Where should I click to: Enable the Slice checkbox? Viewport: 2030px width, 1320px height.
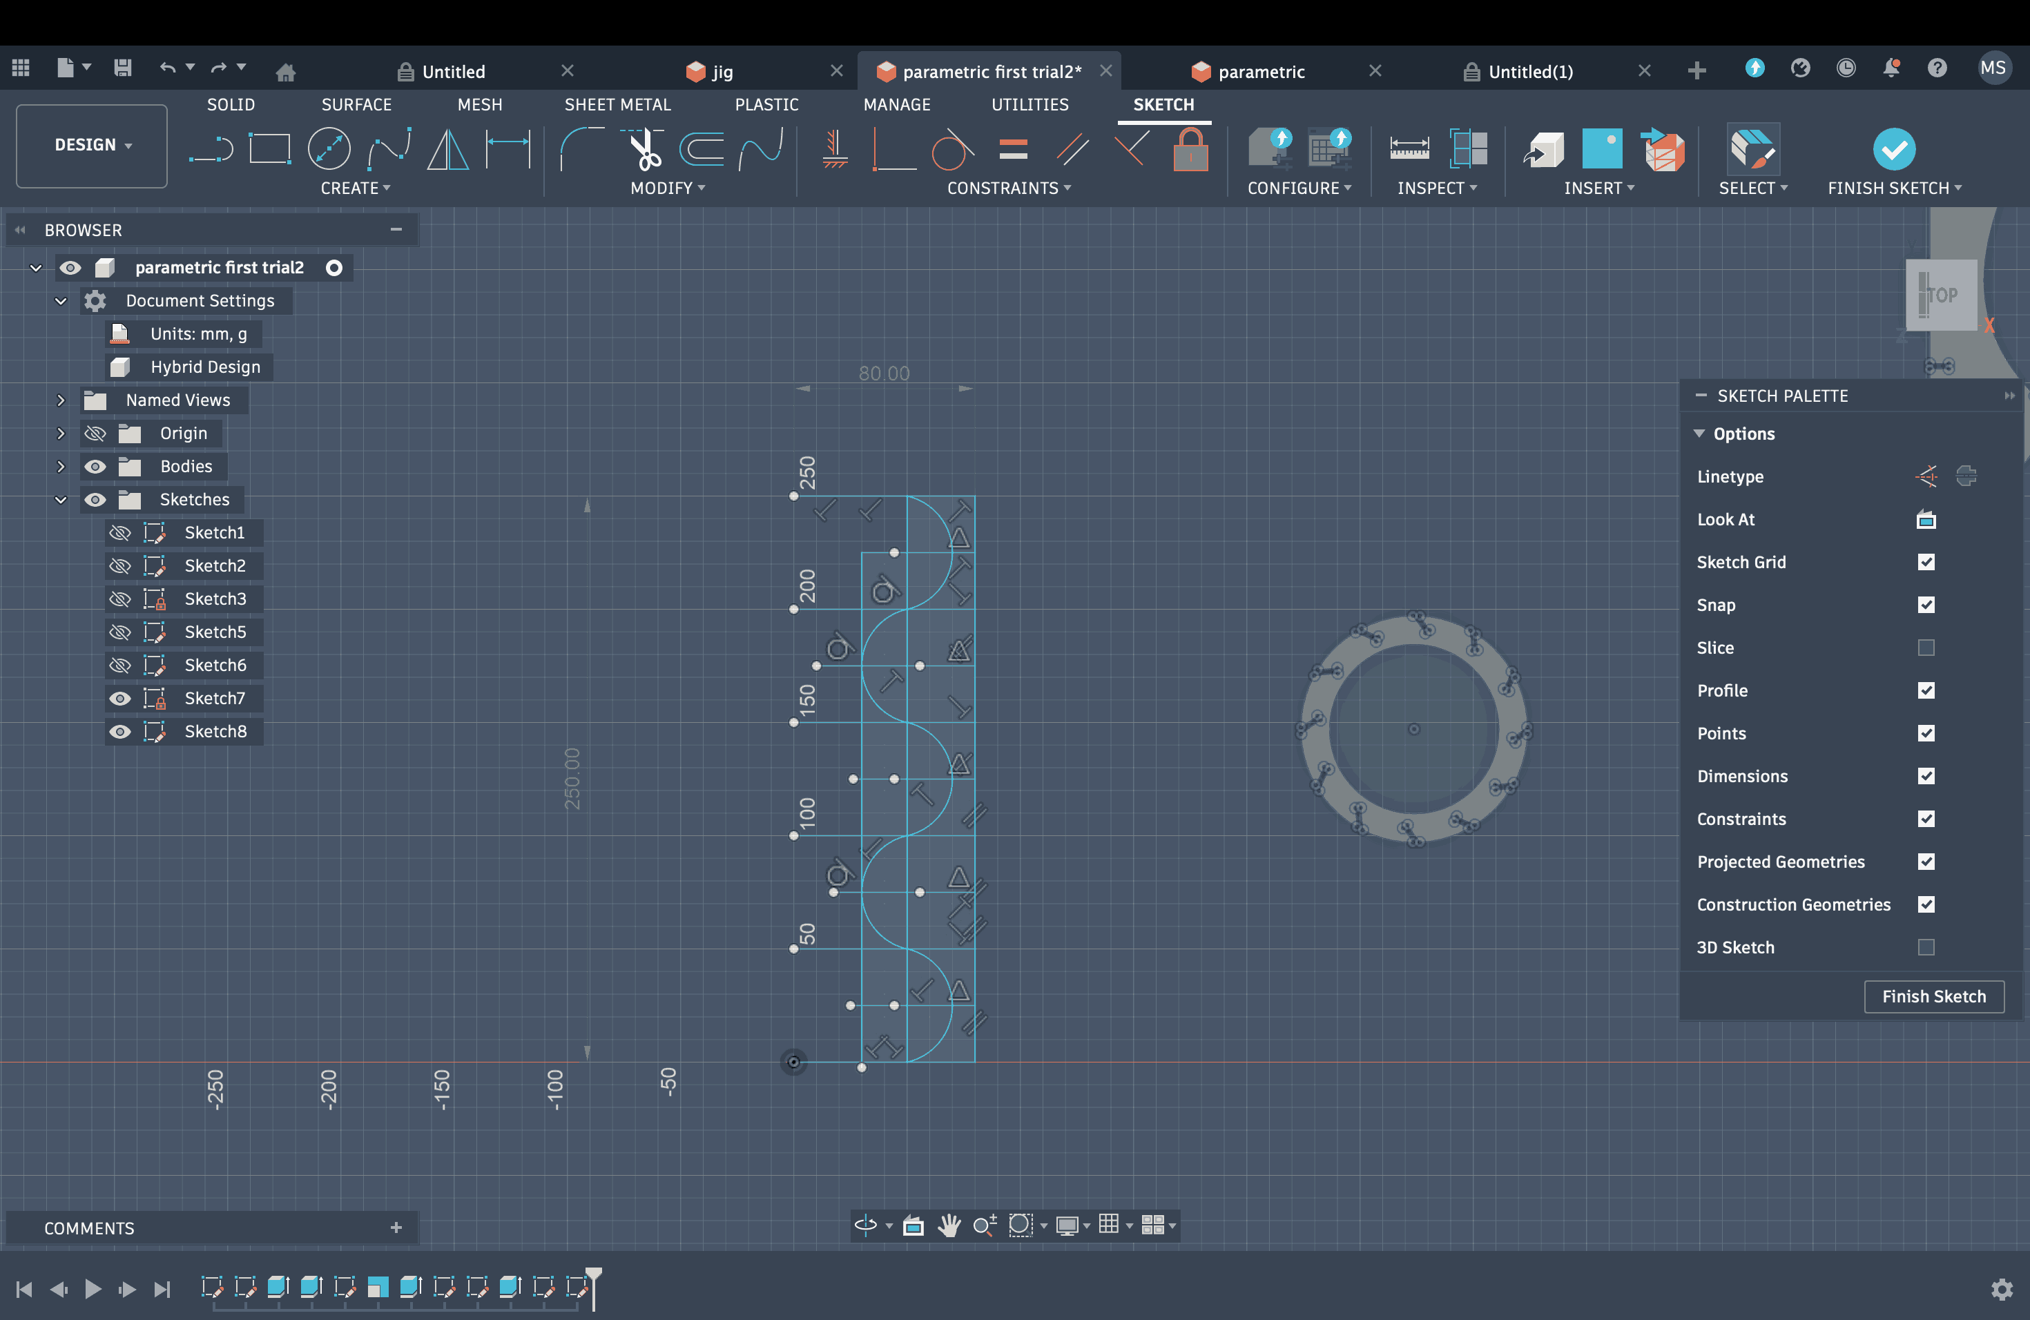coord(1926,648)
